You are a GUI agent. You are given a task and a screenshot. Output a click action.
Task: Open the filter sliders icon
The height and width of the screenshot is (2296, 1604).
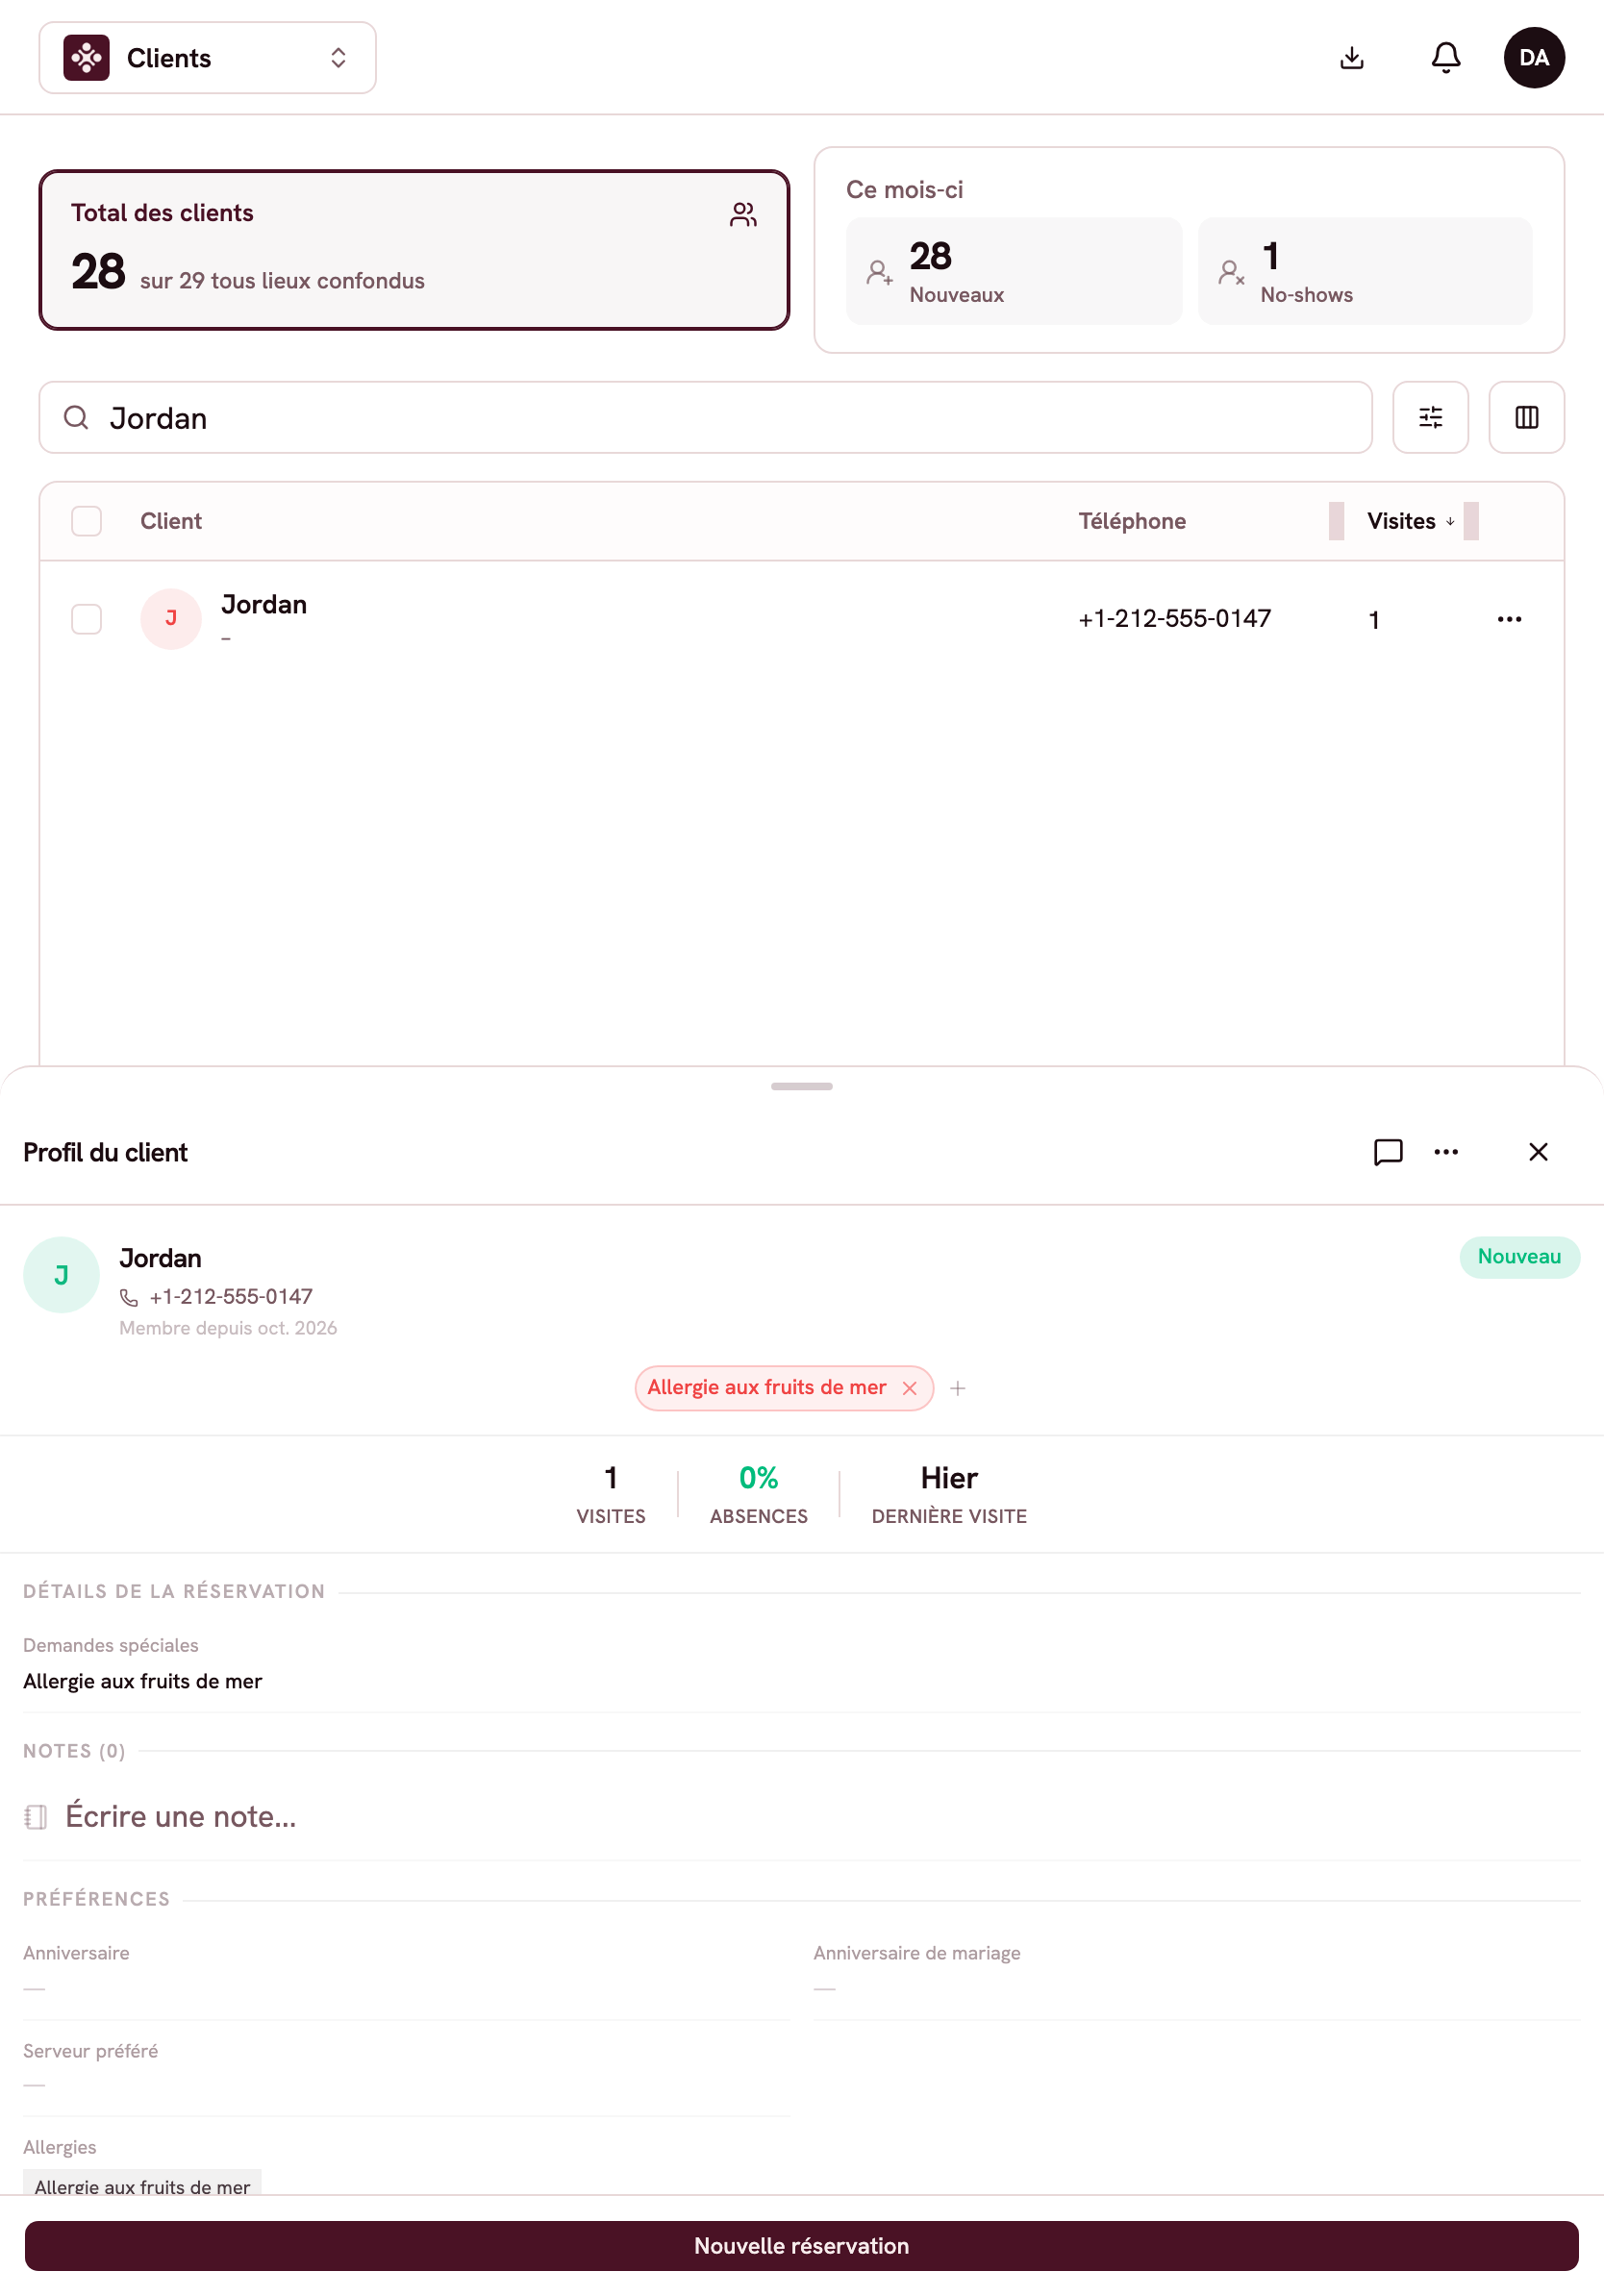tap(1430, 417)
